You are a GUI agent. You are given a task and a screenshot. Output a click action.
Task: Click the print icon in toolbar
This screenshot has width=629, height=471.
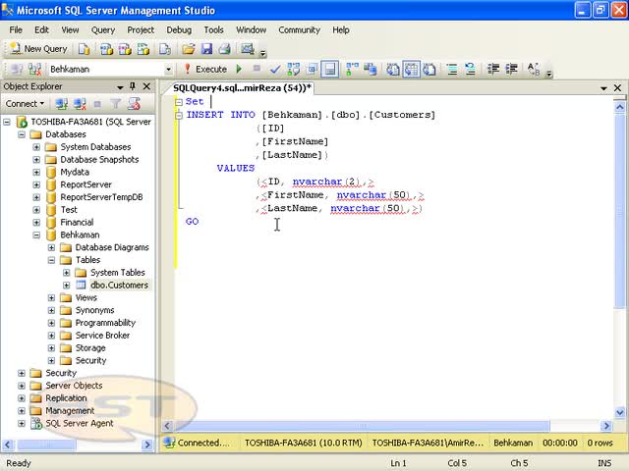[224, 48]
